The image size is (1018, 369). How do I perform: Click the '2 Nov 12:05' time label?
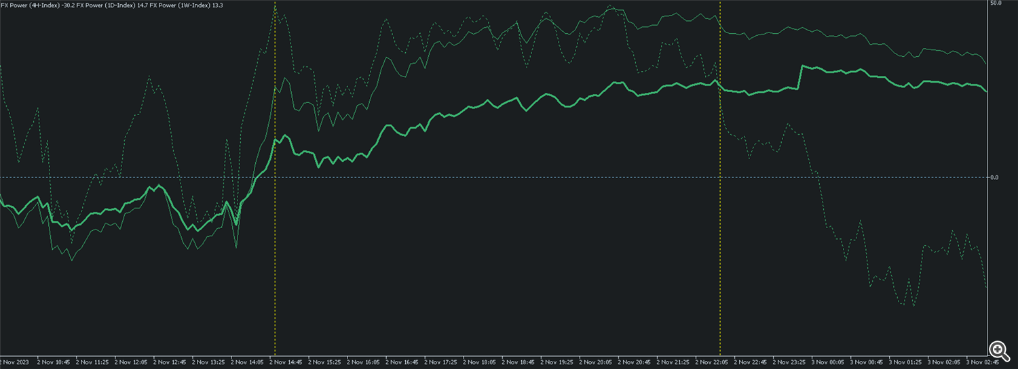tap(131, 362)
